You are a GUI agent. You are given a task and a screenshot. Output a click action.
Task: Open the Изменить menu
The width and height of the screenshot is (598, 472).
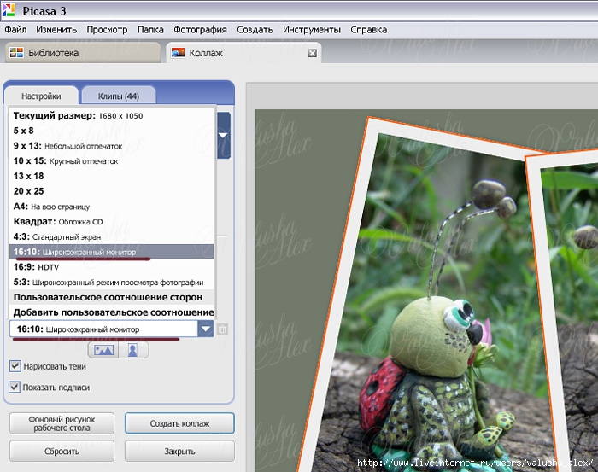tap(56, 30)
